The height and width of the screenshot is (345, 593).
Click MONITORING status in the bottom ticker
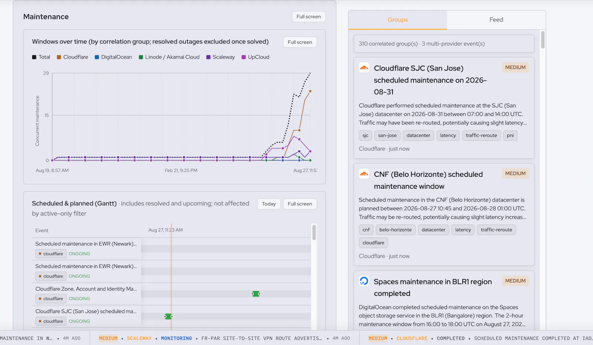pyautogui.click(x=176, y=338)
